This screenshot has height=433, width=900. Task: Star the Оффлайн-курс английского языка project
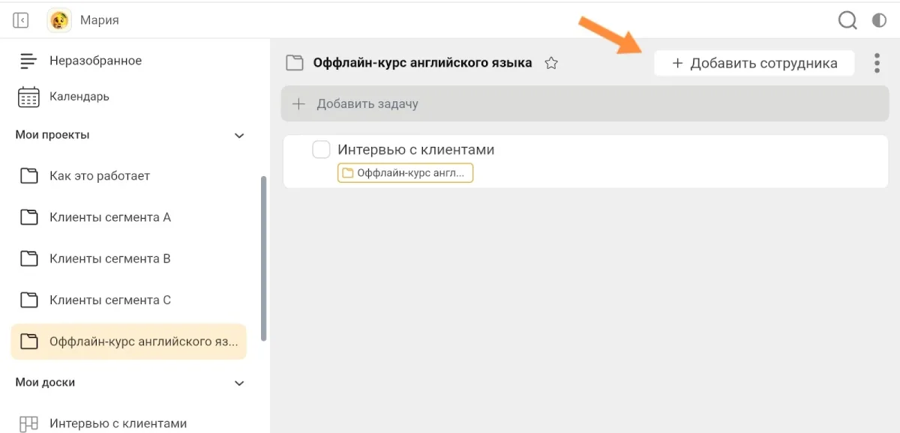[x=551, y=64]
